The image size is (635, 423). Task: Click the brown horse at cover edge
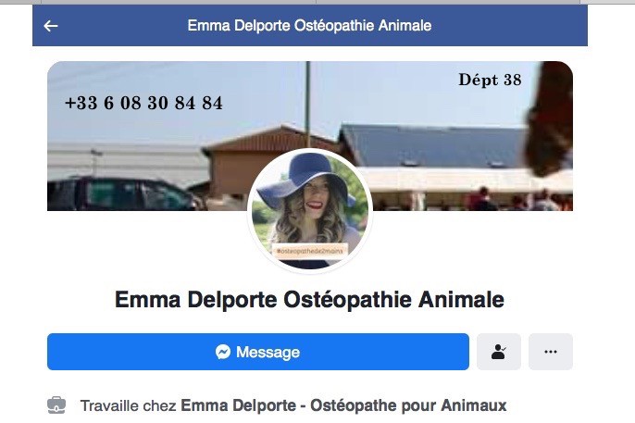tap(549, 118)
